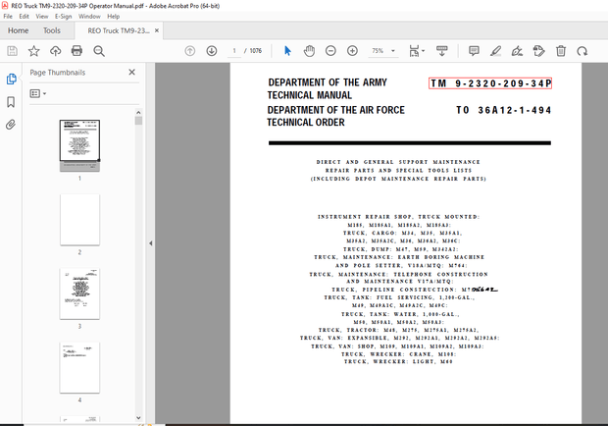
Task: Close the Page Thumbnails panel
Action: point(131,73)
